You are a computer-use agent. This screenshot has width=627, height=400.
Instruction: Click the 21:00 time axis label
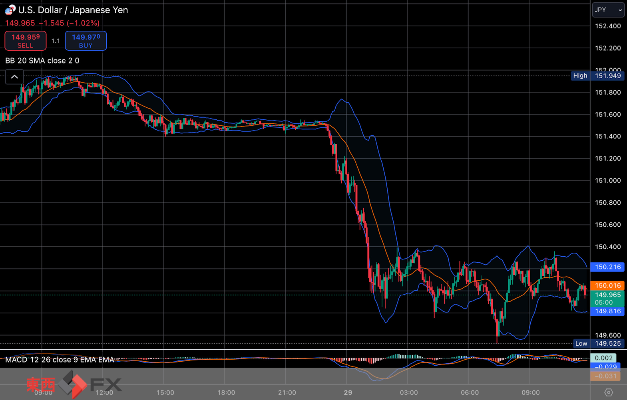coord(287,392)
